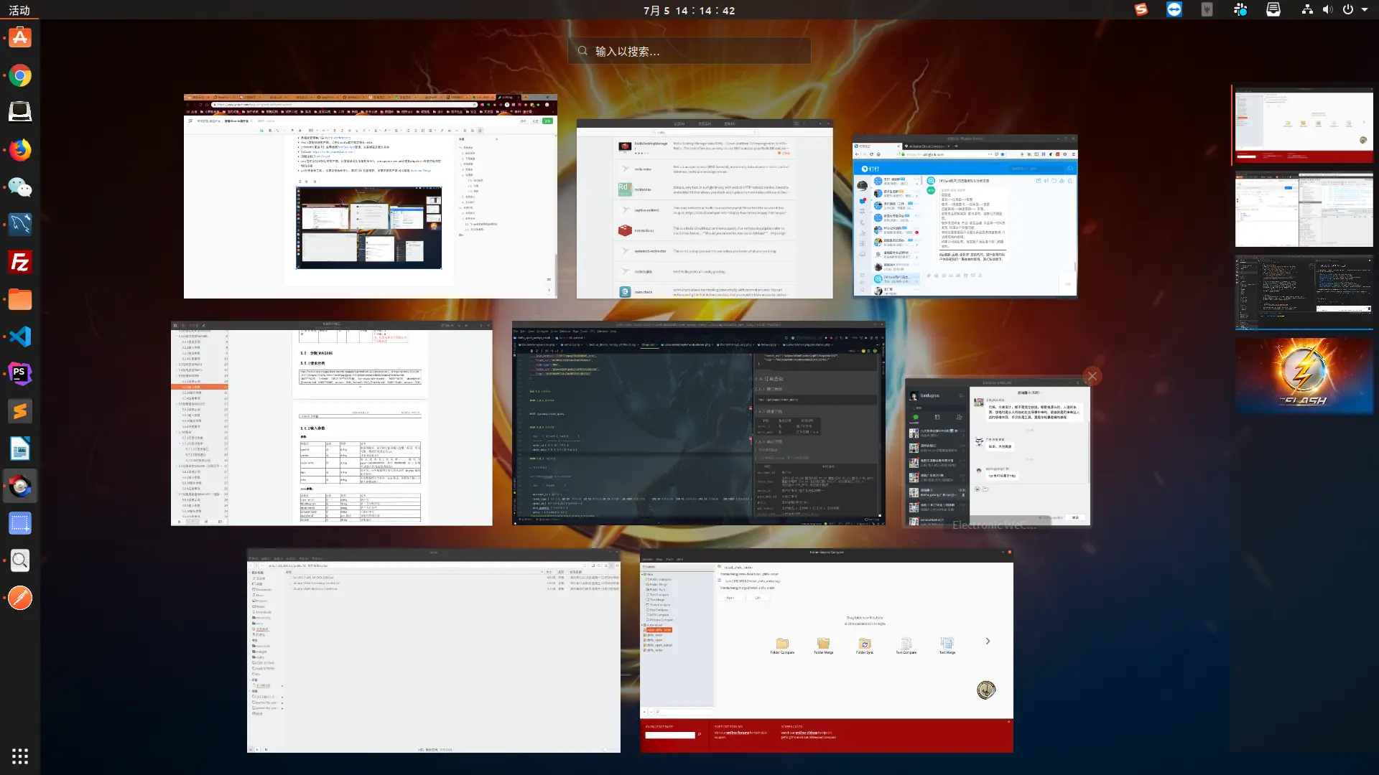1379x775 pixels.
Task: Launch the screenshot selection tool in dock
Action: pyautogui.click(x=20, y=523)
